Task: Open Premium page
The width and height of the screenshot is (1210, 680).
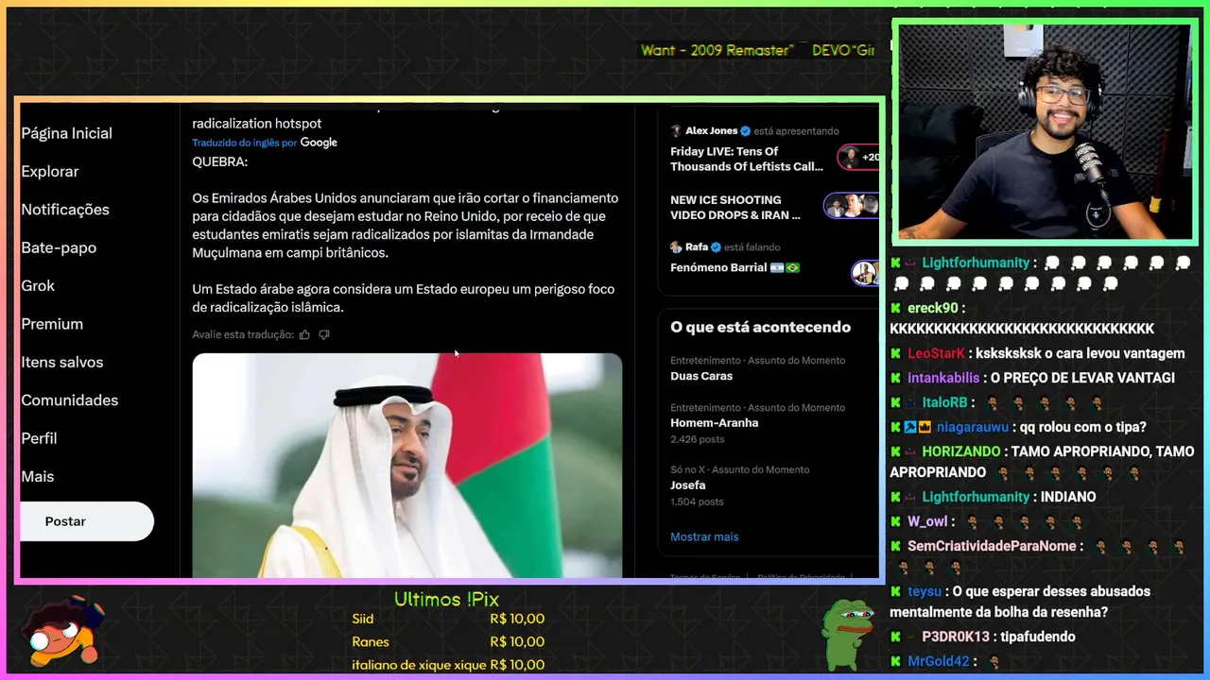Action: pos(52,324)
